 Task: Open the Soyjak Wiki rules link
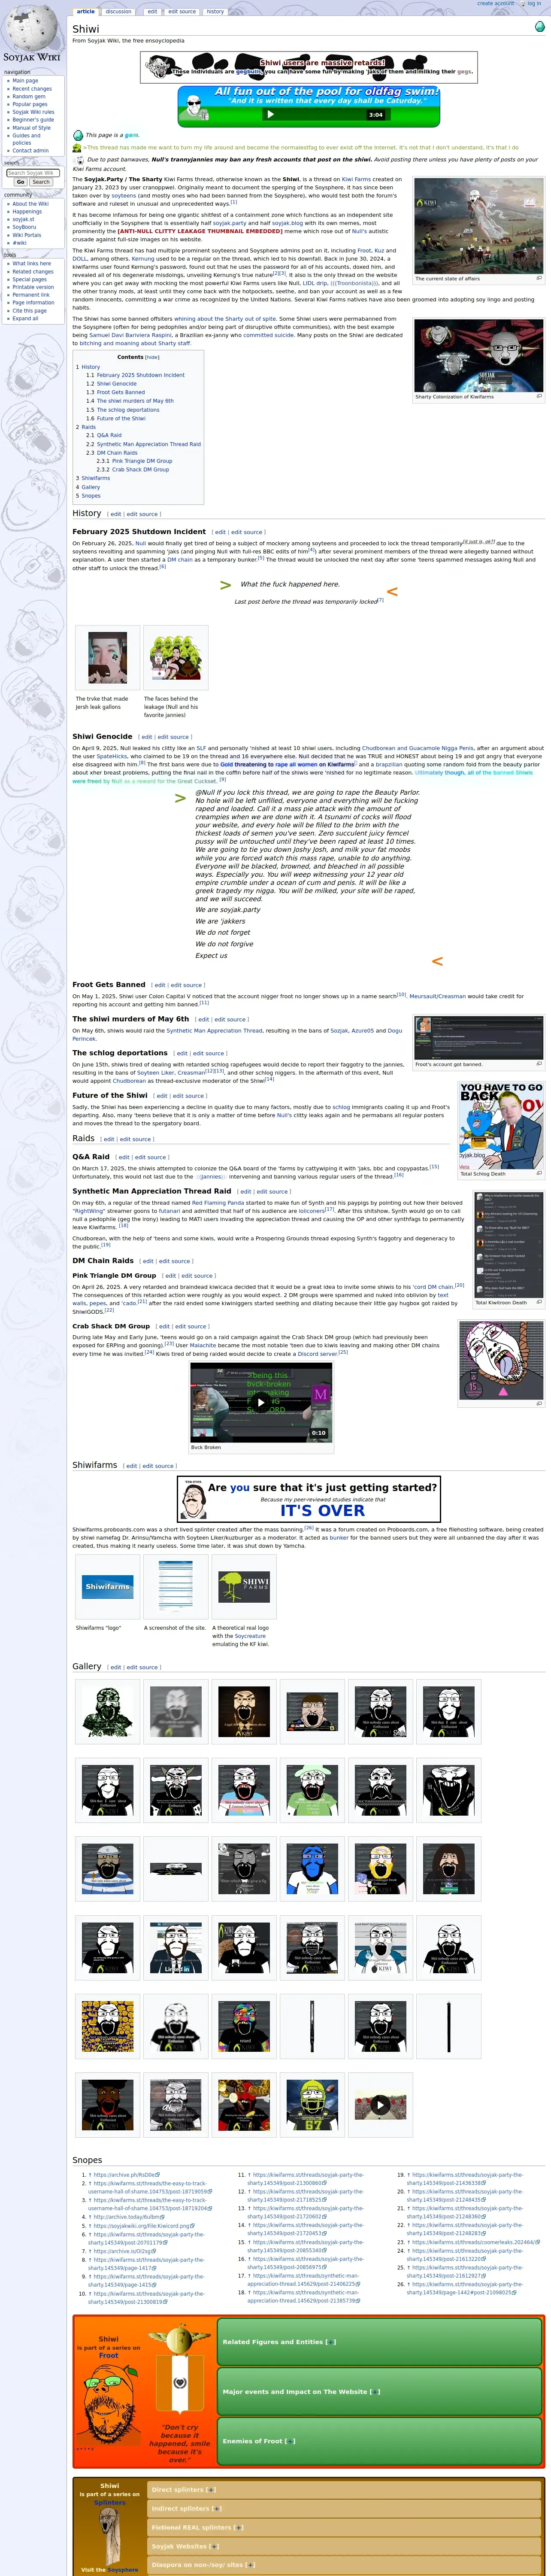click(x=33, y=112)
